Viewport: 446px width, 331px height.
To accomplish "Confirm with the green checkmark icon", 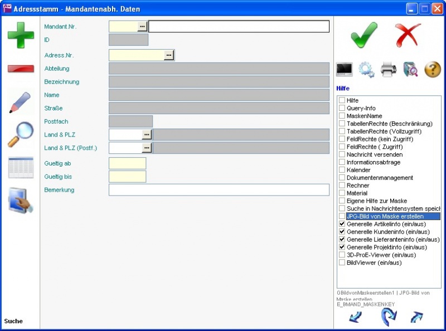I will (364, 35).
